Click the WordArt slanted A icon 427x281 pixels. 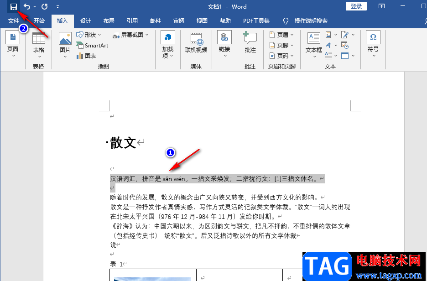coord(328,45)
